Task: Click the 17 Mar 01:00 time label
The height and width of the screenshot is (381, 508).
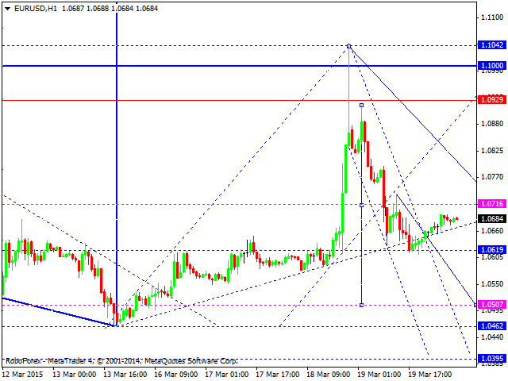Action: pos(227,375)
